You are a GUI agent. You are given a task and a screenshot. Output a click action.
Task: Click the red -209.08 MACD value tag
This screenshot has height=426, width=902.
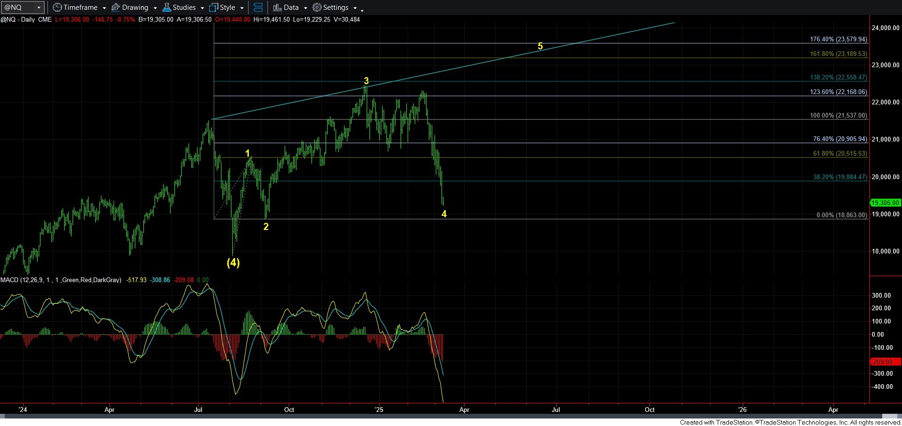pyautogui.click(x=885, y=362)
